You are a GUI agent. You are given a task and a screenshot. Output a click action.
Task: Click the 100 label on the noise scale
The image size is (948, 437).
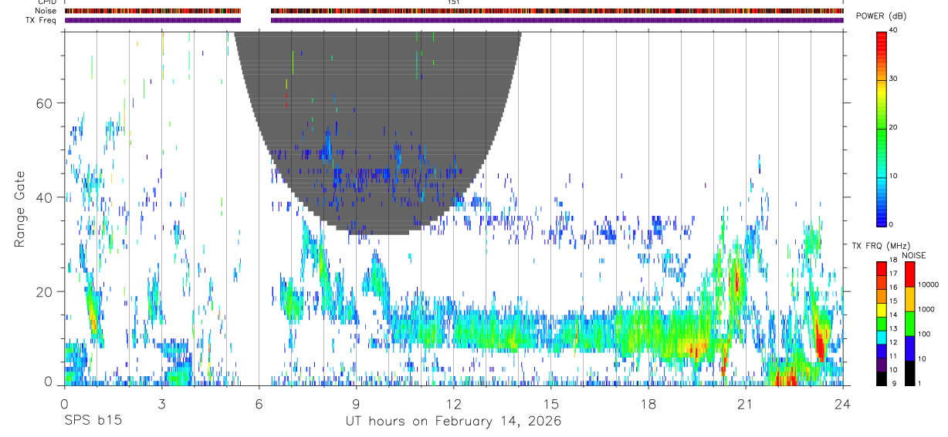point(925,334)
